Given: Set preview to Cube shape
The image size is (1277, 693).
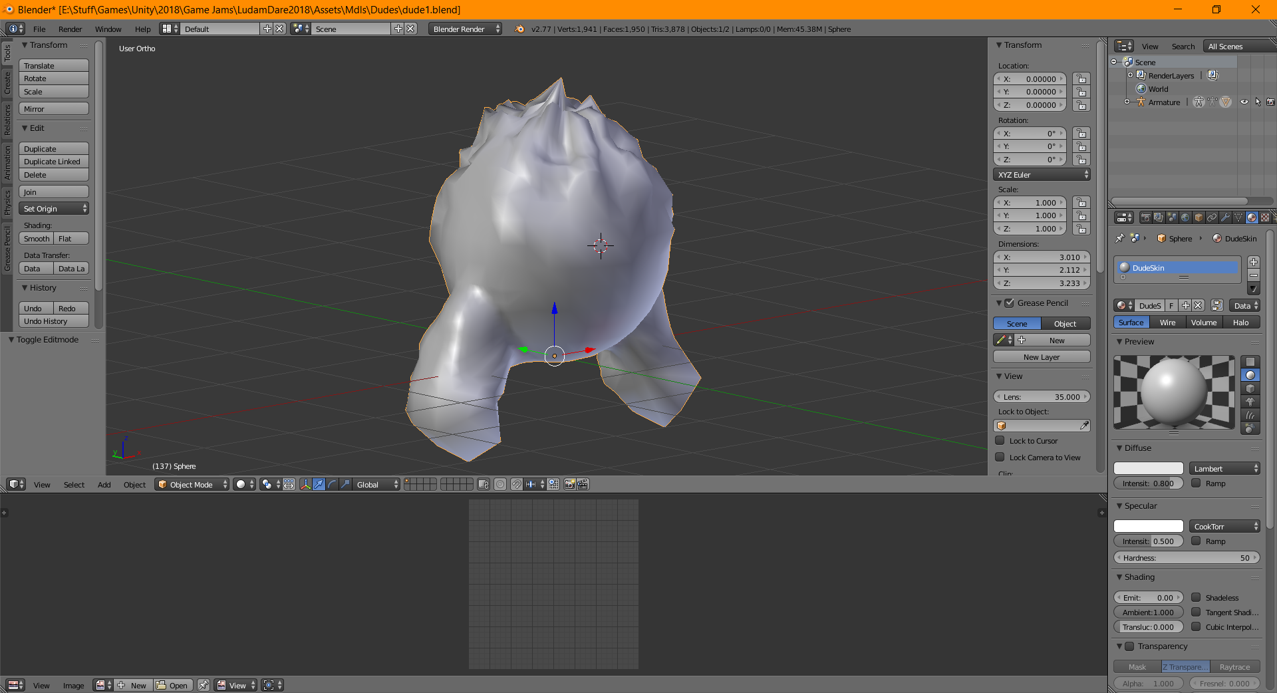Looking at the screenshot, I should (x=1250, y=388).
